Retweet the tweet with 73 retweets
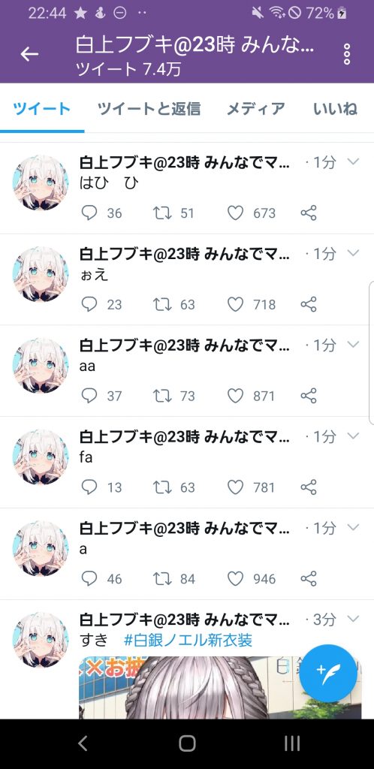 coord(162,396)
